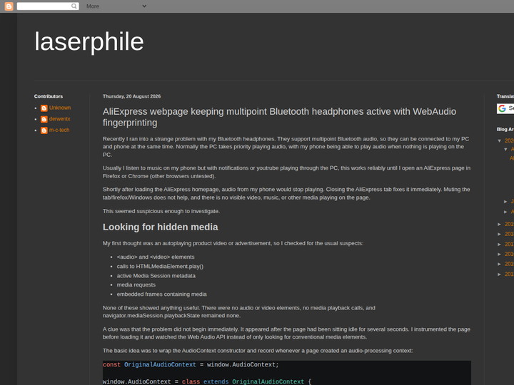Click the code line 'class extends OriginalAudioContext'

click(x=243, y=381)
